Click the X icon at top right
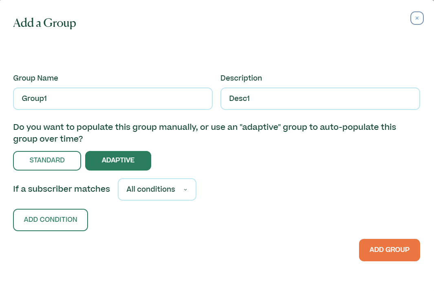This screenshot has height=291, width=434. coord(417,18)
